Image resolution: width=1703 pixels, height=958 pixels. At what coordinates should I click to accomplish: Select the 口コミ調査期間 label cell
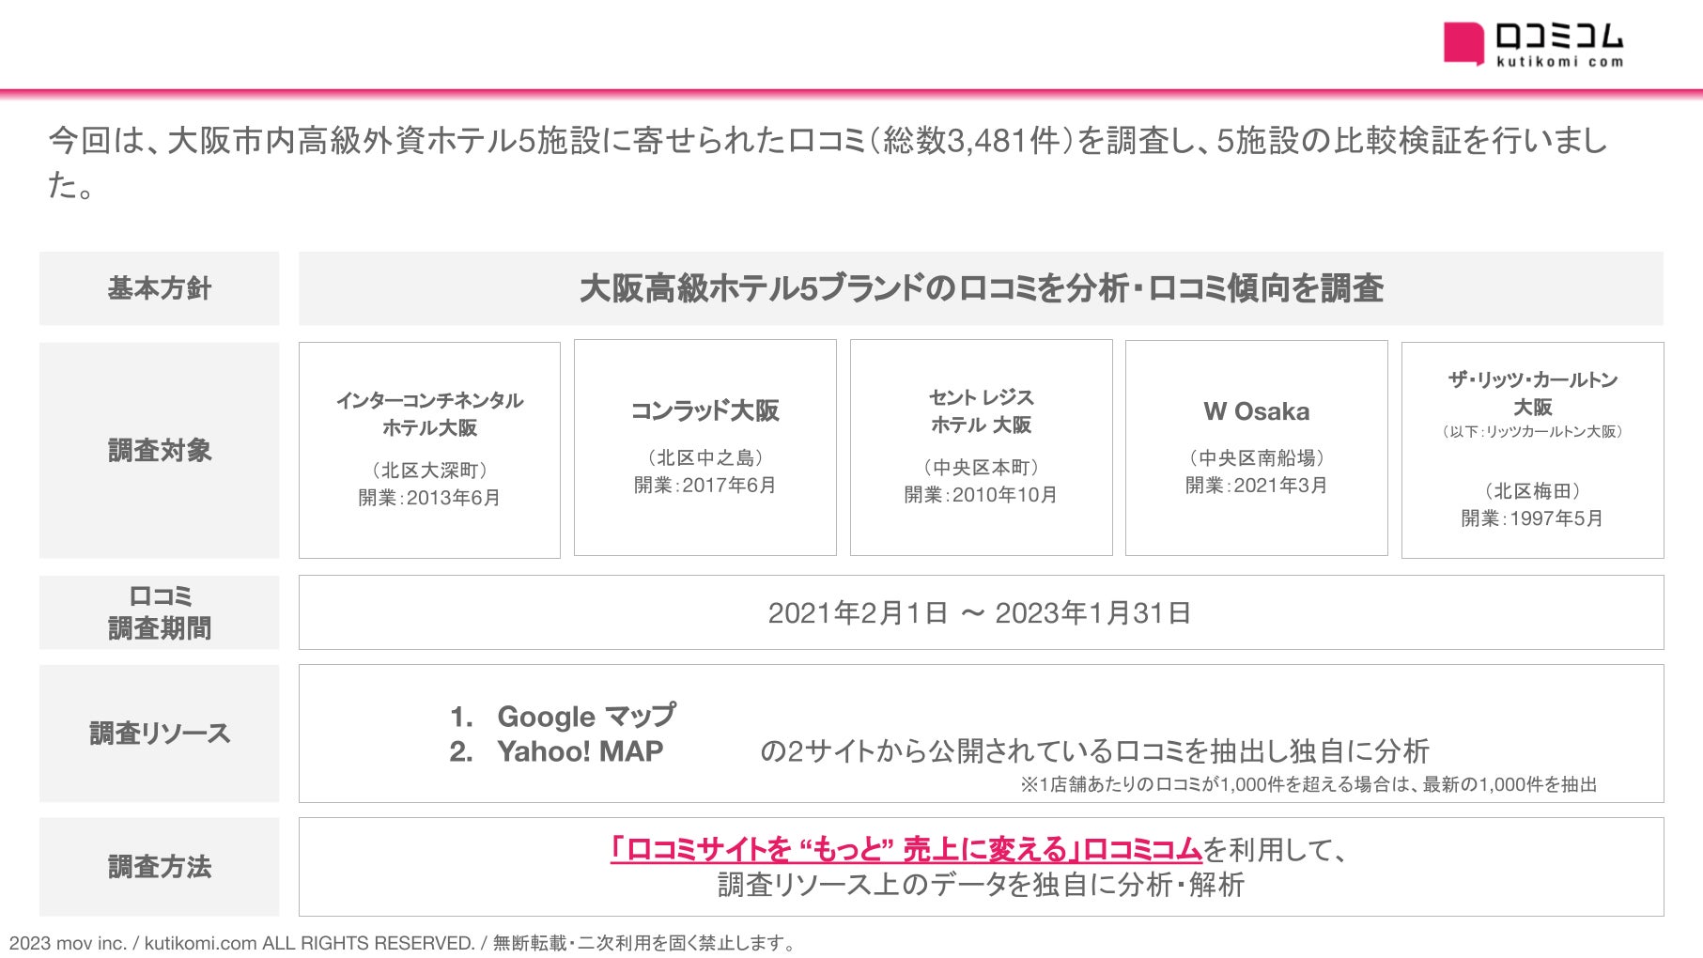point(160,612)
